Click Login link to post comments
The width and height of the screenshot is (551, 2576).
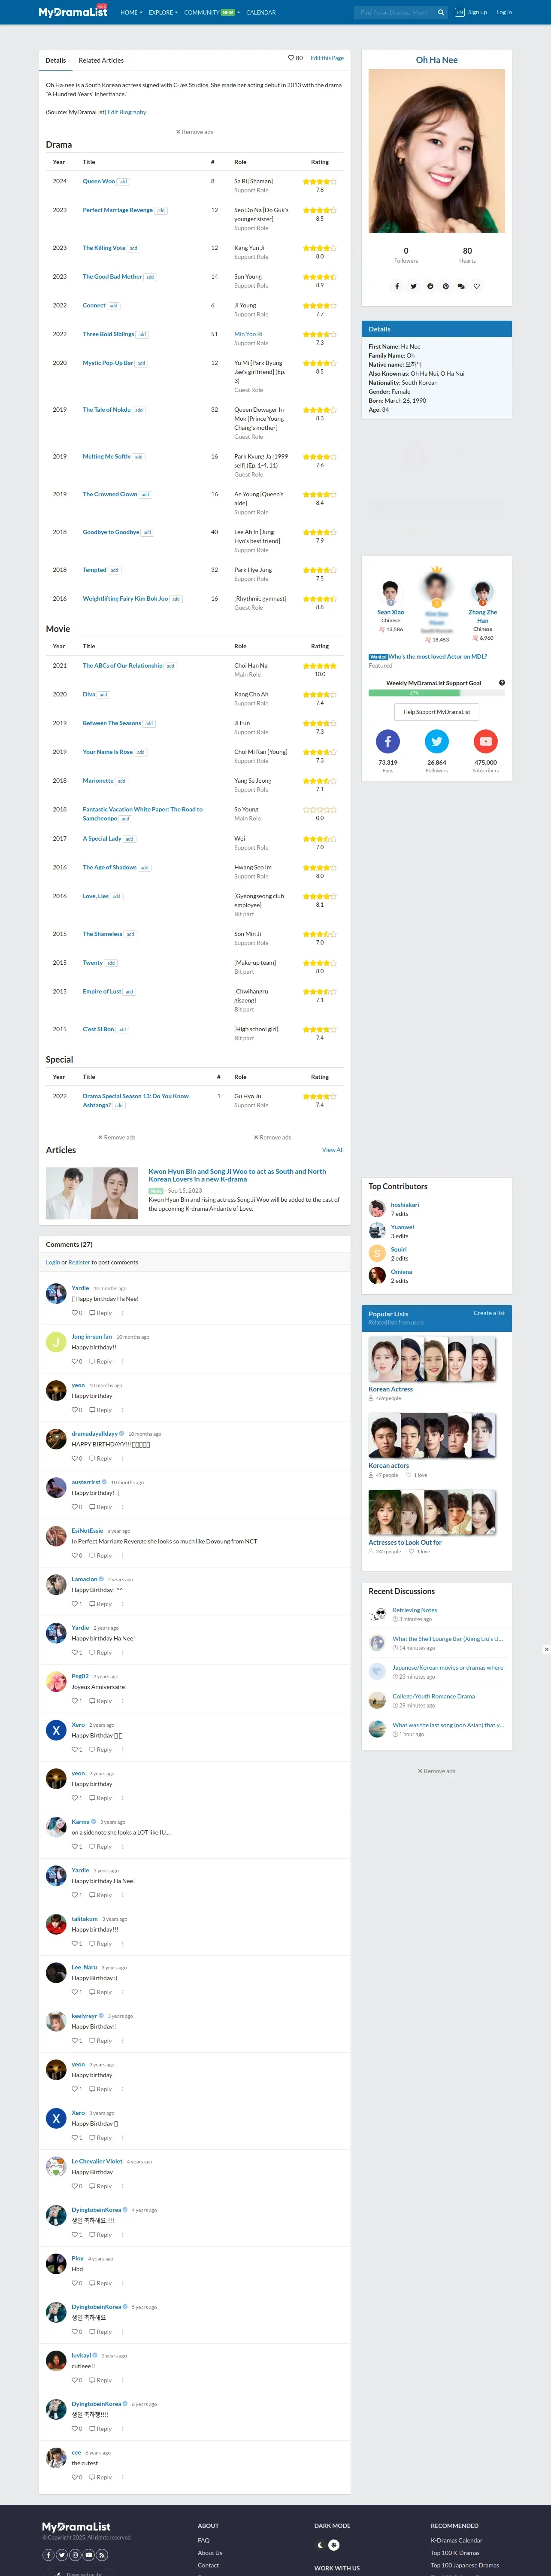point(53,1262)
